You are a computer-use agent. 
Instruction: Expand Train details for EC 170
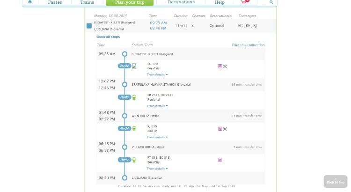[x=157, y=74]
